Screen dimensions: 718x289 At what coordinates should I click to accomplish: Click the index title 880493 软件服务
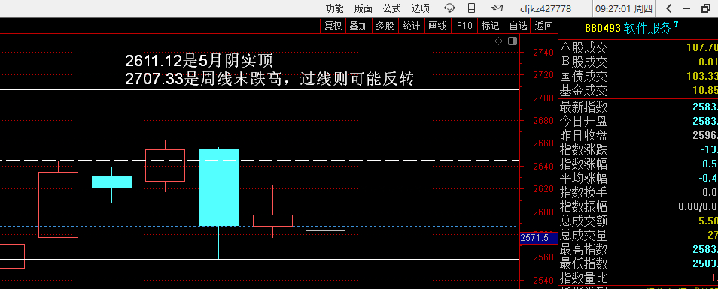[x=632, y=28]
